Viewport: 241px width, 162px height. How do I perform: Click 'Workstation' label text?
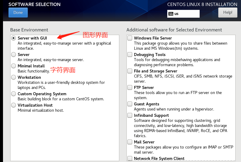(x=29, y=77)
